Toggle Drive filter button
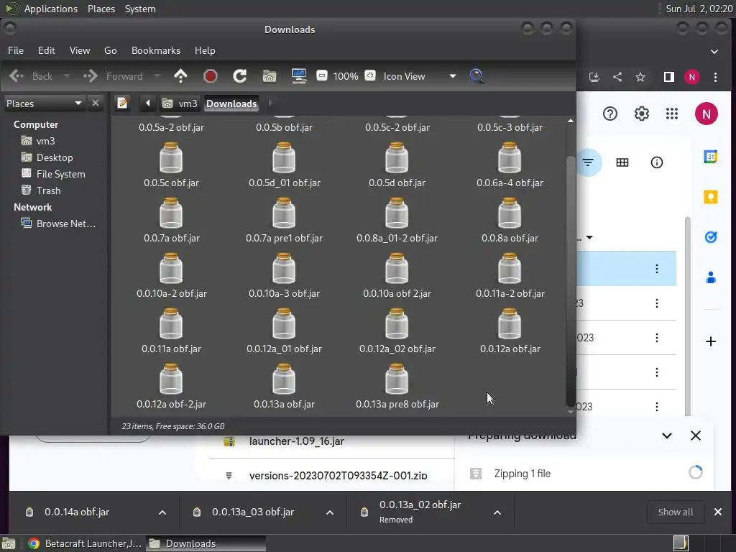 (588, 162)
